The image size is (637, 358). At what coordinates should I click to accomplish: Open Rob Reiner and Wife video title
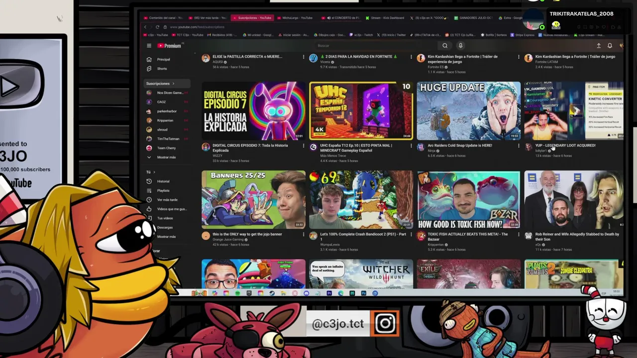point(577,237)
